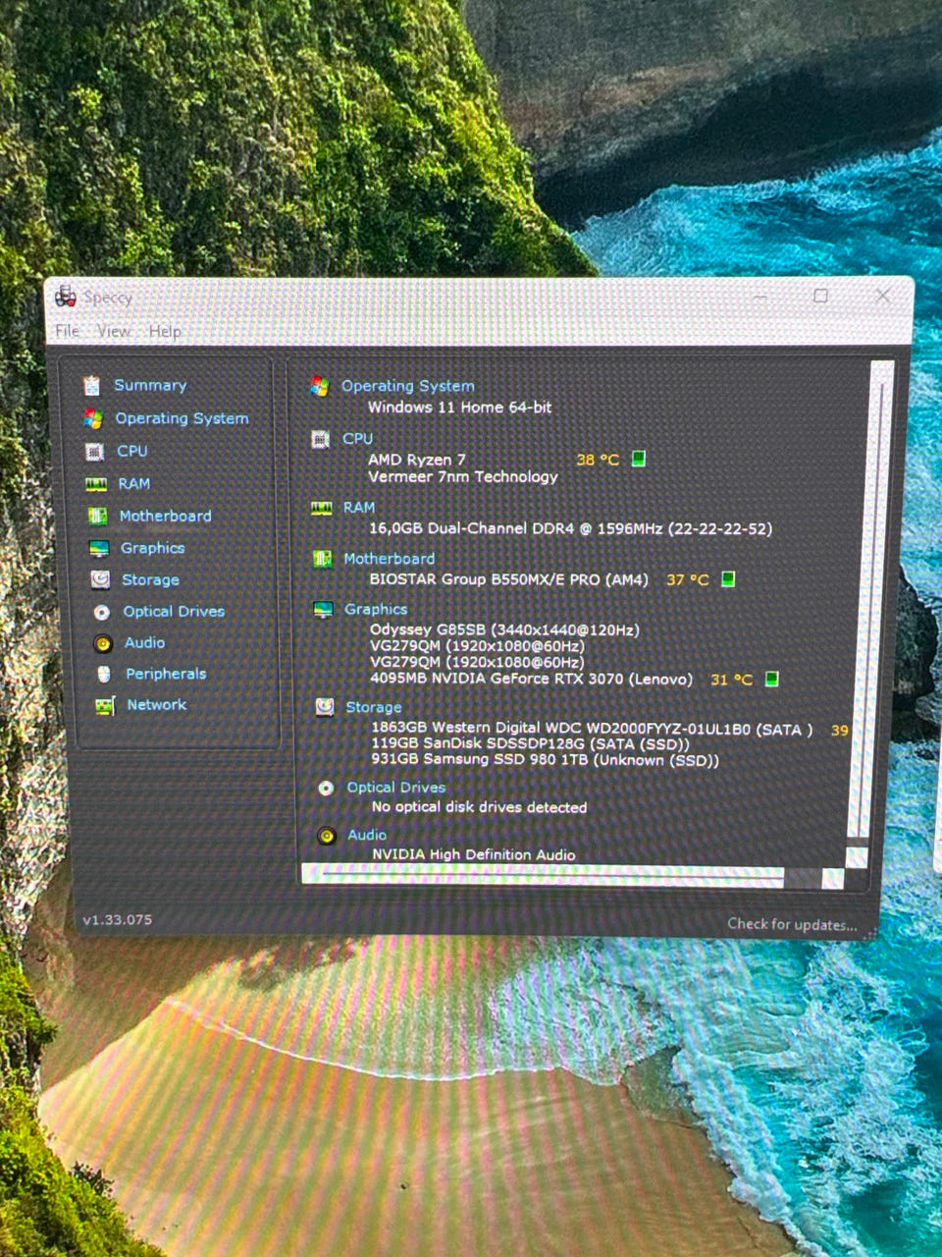This screenshot has width=942, height=1257.
Task: Click the green motherboard temperature indicator
Action: (x=728, y=579)
